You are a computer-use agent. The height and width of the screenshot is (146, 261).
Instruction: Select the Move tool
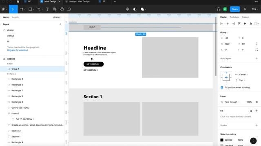[x=13, y=9]
